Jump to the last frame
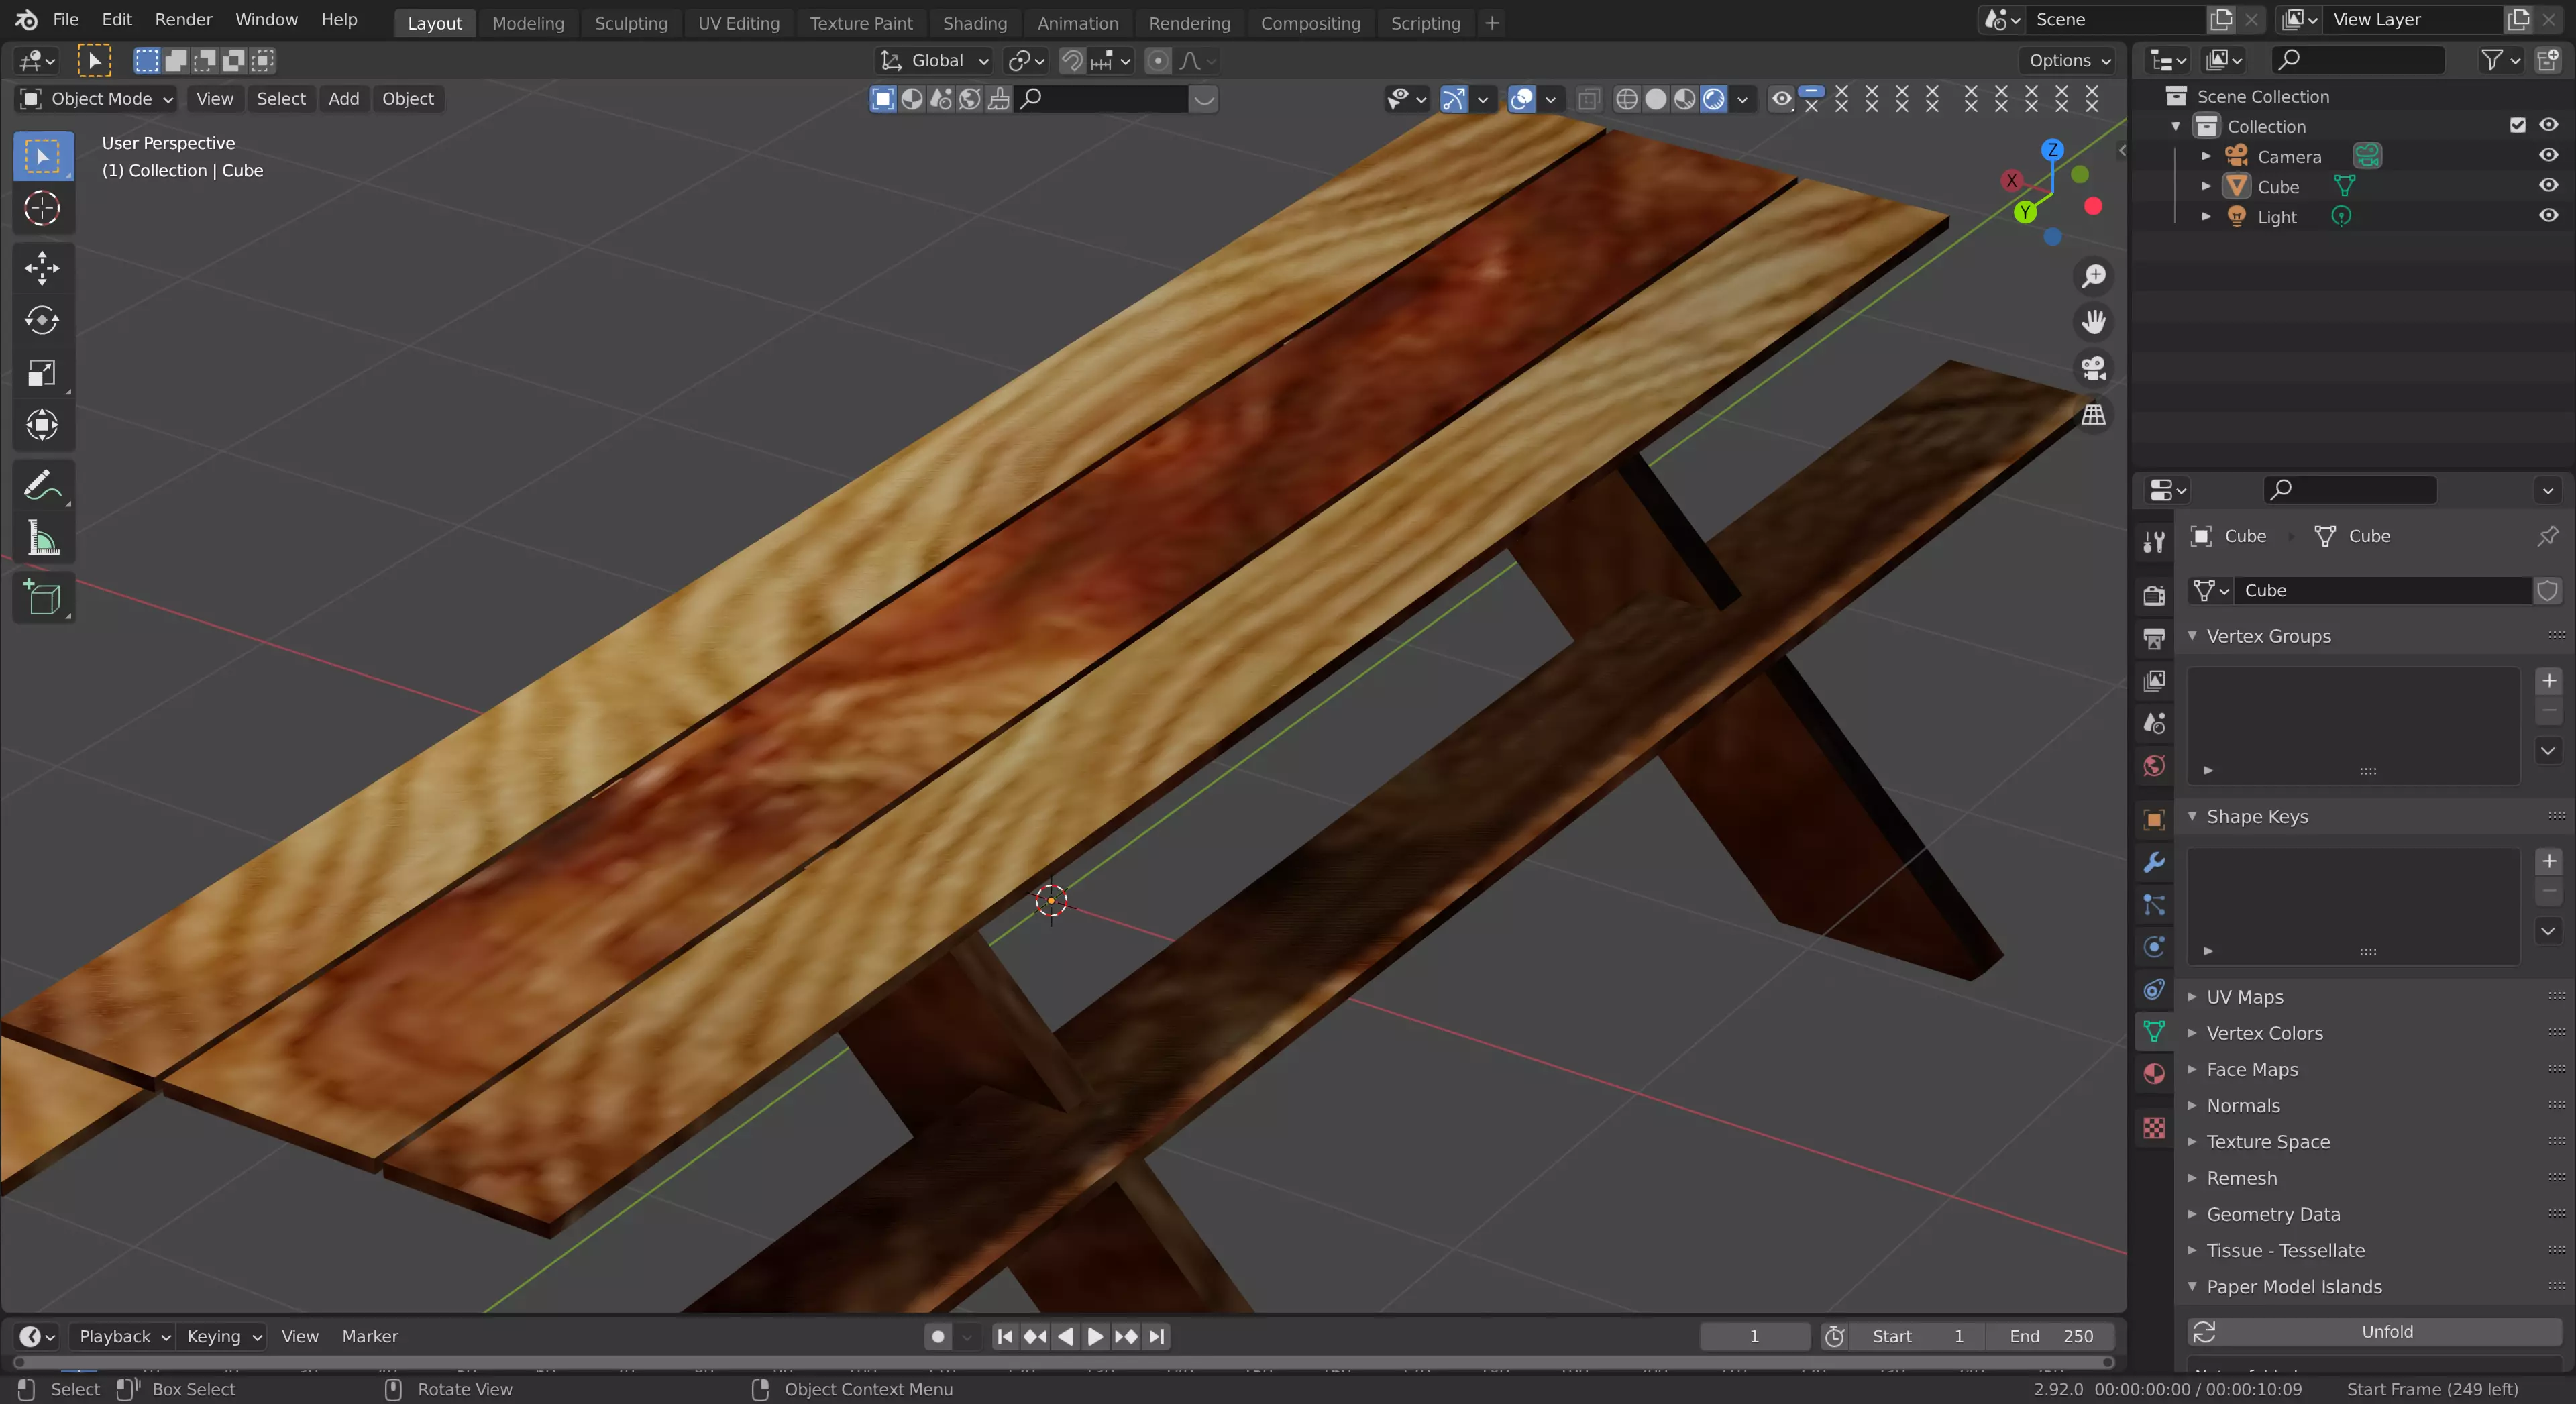 pos(1157,1336)
